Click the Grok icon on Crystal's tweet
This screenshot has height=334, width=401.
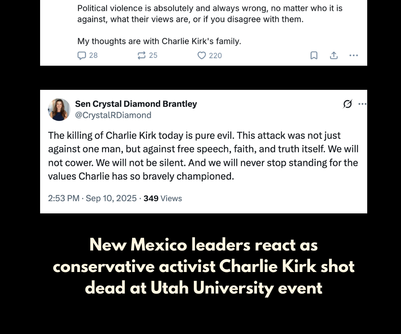[347, 104]
